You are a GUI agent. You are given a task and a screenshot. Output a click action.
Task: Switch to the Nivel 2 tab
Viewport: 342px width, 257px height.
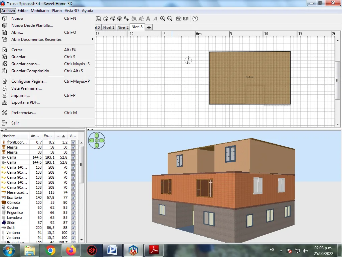[x=123, y=27]
